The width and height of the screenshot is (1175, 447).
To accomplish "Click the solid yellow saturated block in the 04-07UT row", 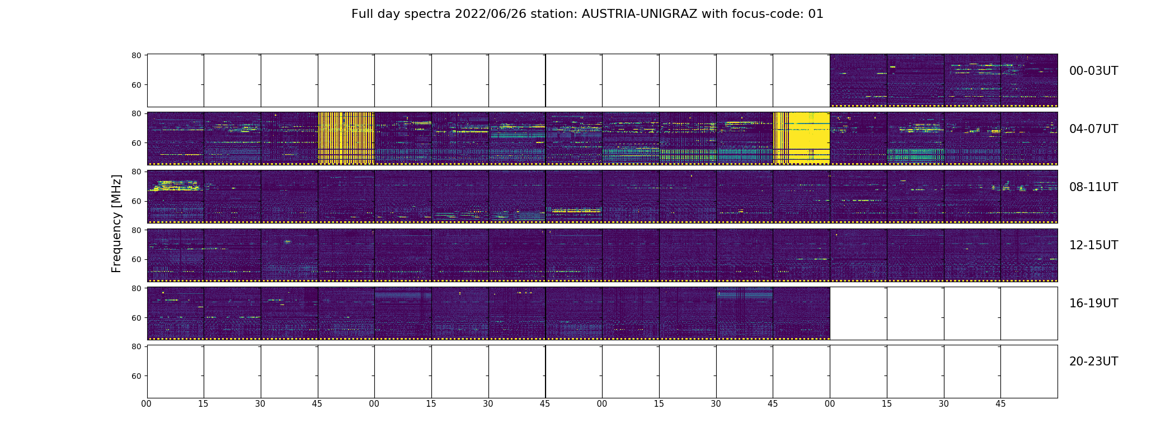I will pos(801,138).
